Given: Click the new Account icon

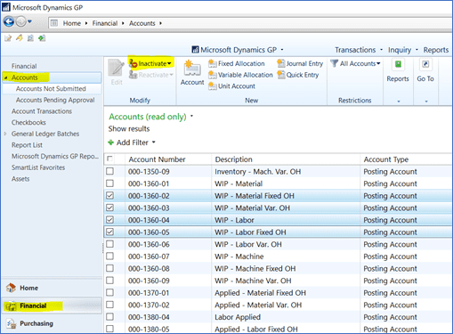Looking at the screenshot, I should click(191, 69).
